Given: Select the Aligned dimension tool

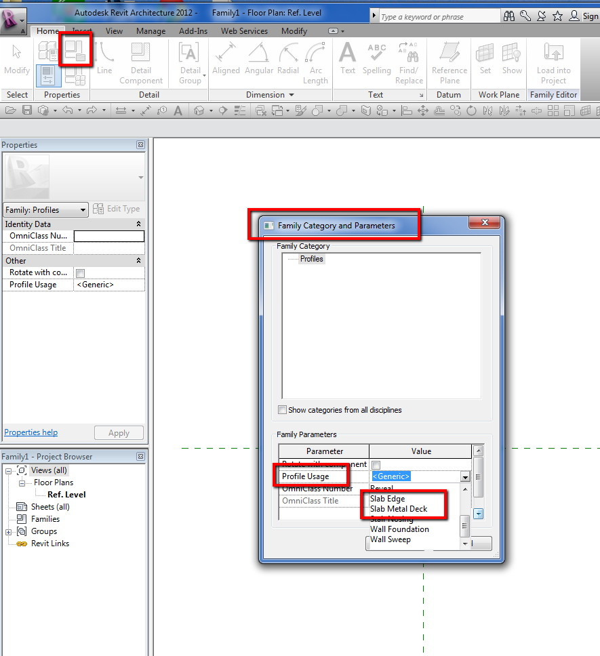Looking at the screenshot, I should tap(226, 58).
